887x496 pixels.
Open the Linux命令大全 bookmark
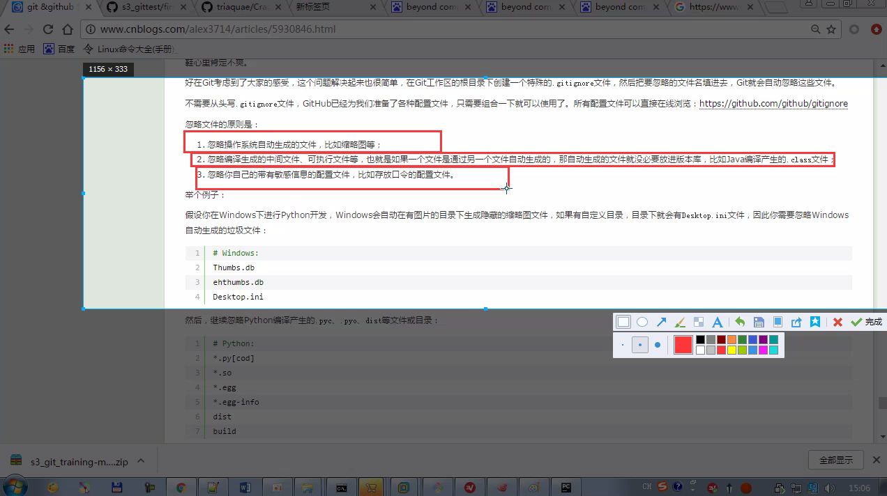[130, 49]
